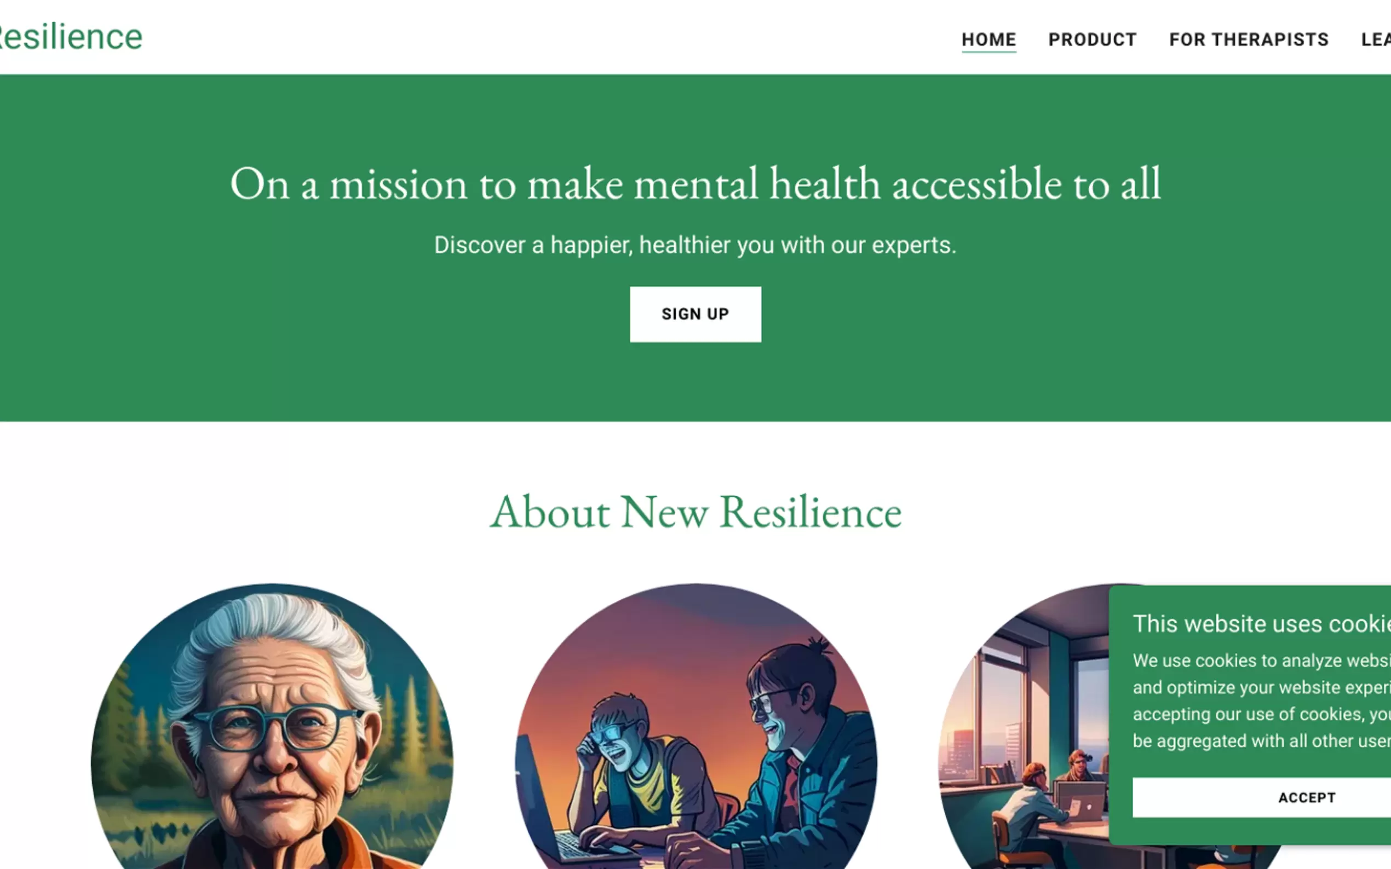
Task: Open FOR THERAPISTS in navigation
Action: click(x=1249, y=39)
